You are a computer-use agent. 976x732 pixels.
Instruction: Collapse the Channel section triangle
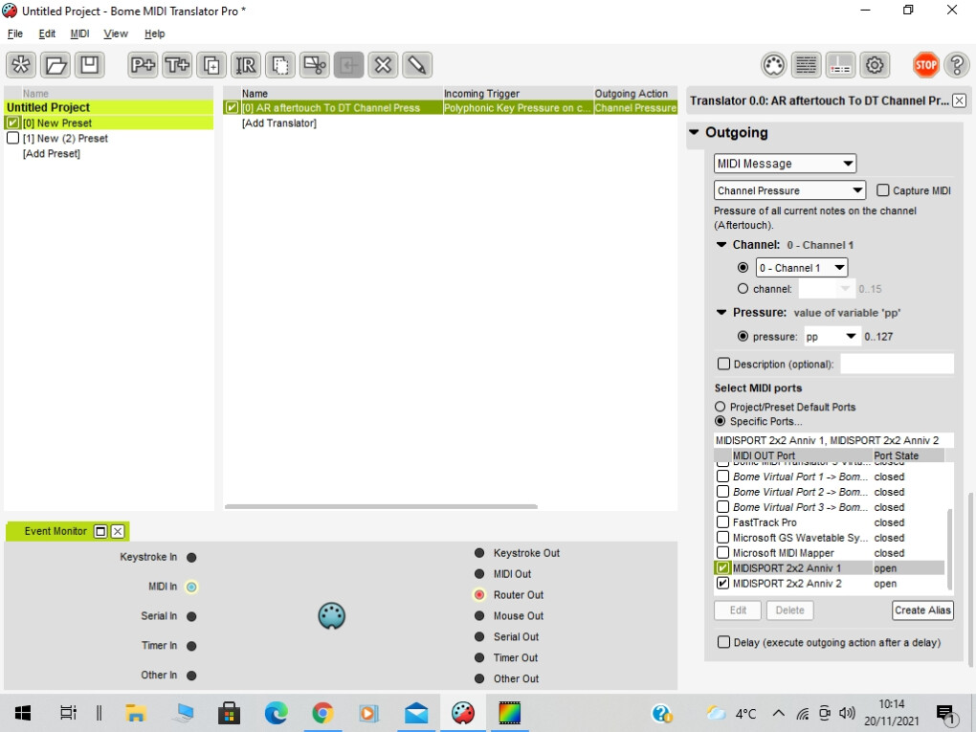click(721, 245)
